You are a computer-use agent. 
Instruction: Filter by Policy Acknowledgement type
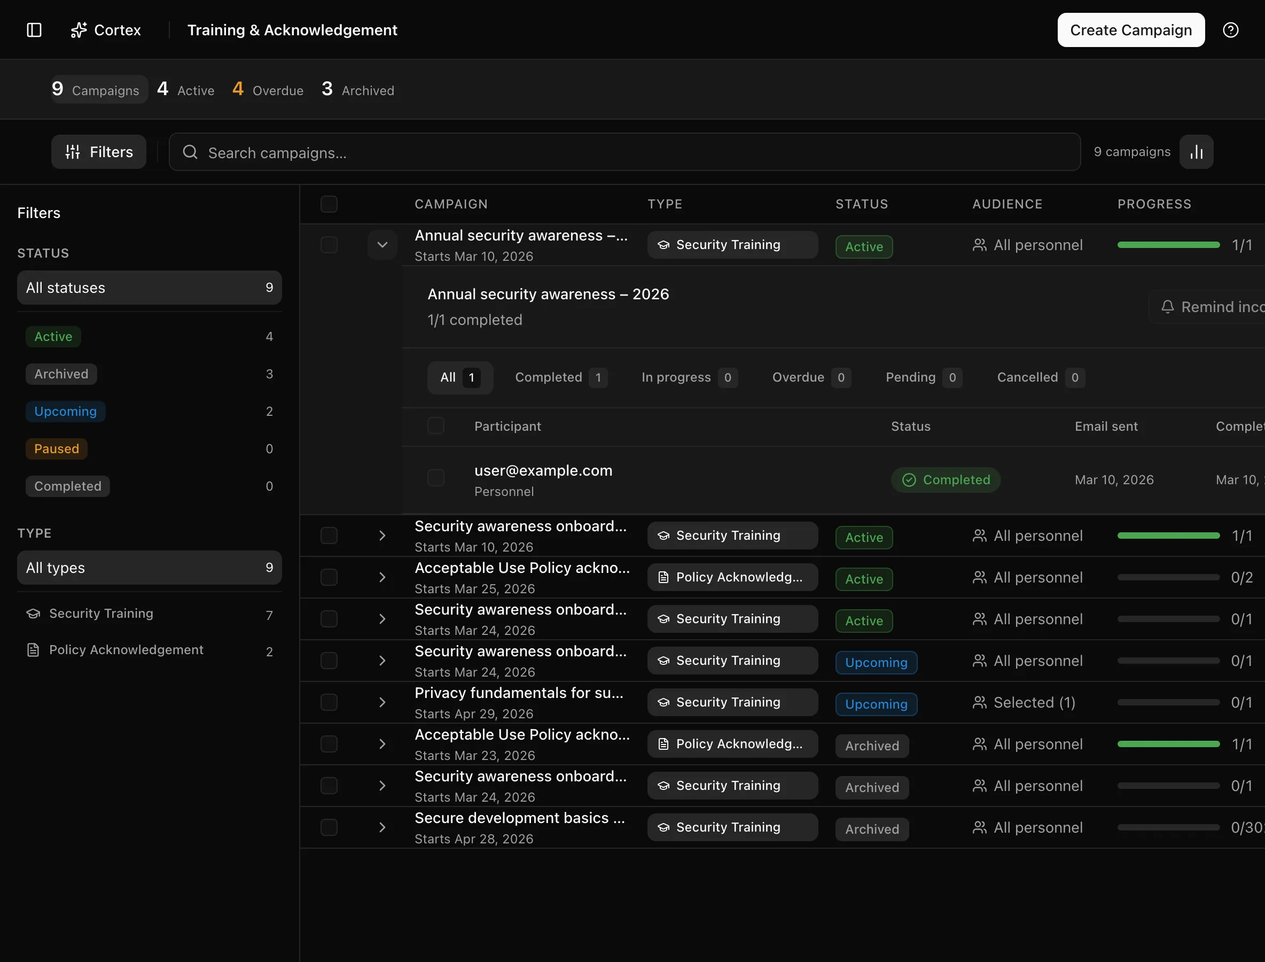point(150,650)
